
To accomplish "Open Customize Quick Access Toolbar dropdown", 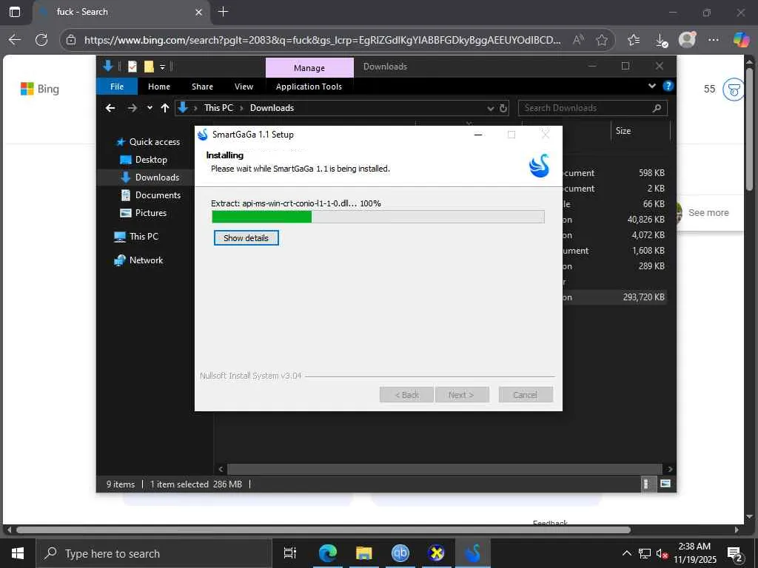I will tap(162, 67).
